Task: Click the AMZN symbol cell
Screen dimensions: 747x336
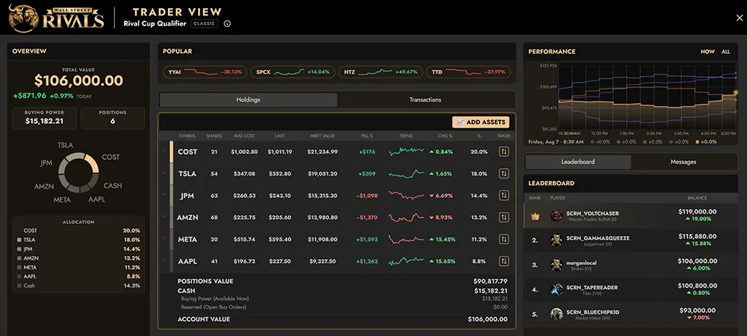Action: point(187,217)
